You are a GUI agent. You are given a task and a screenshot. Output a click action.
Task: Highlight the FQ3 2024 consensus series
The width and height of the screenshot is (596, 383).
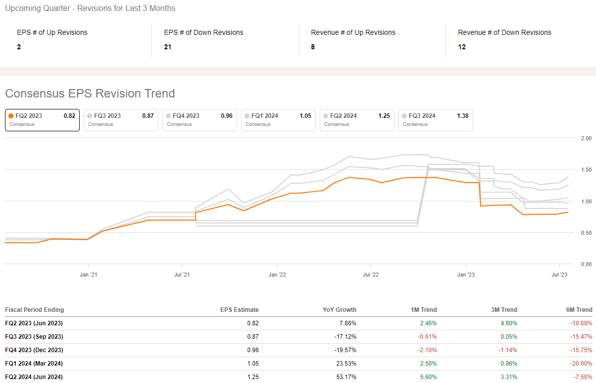click(435, 120)
